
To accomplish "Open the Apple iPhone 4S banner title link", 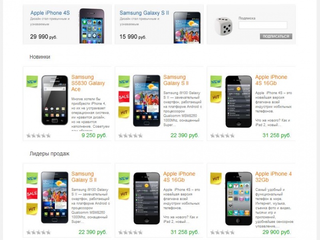I will pos(50,13).
